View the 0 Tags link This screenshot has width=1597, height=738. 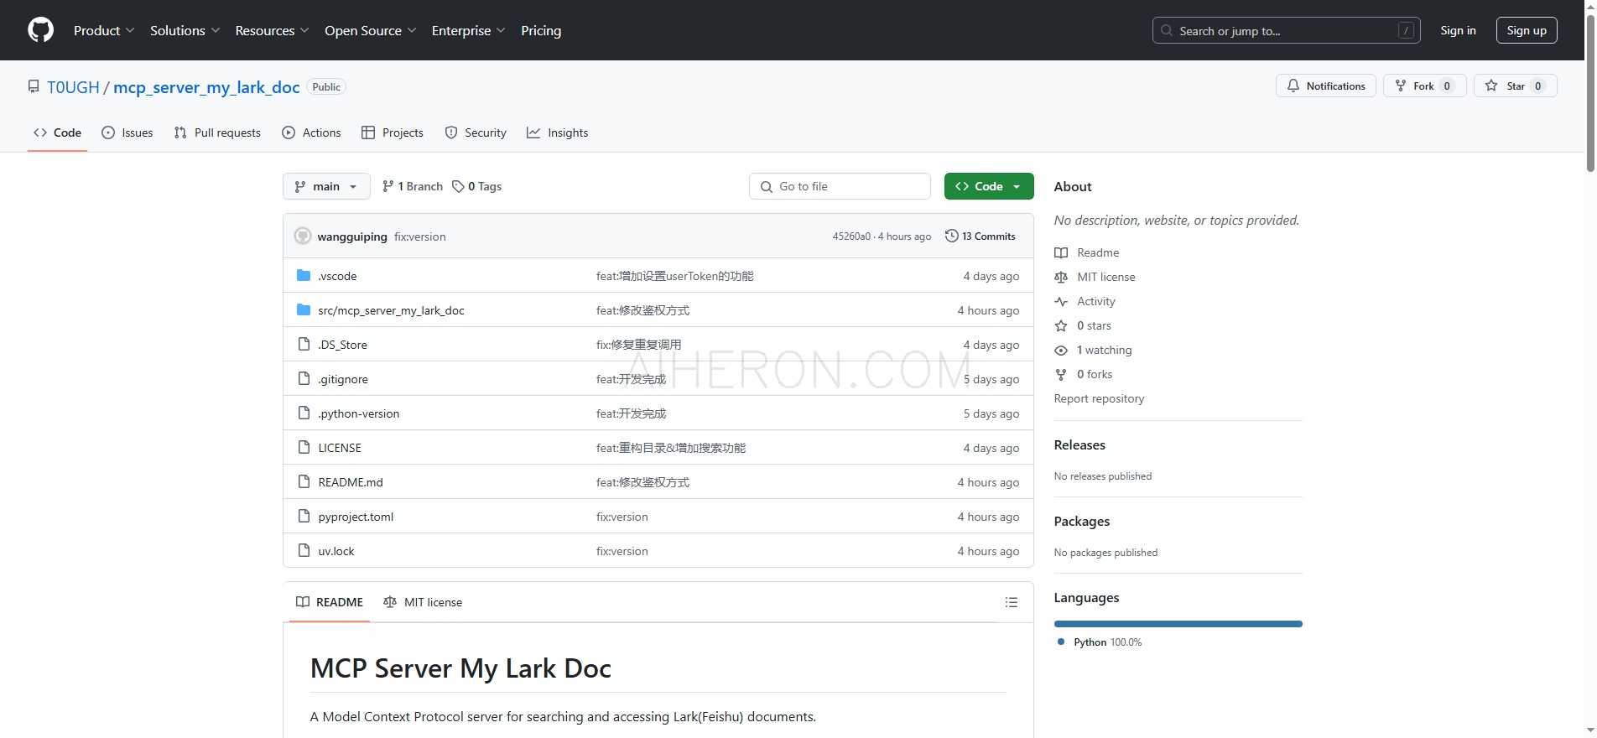(476, 186)
